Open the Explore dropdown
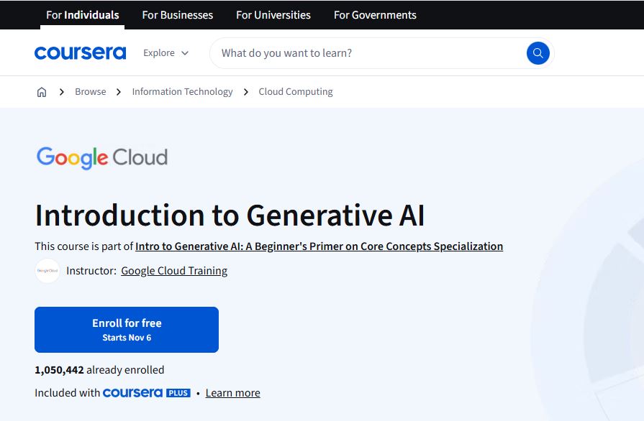 [x=165, y=52]
